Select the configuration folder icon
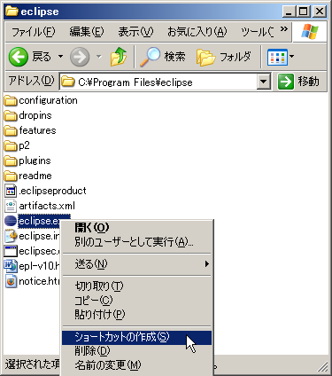332x376 pixels. pyautogui.click(x=11, y=100)
